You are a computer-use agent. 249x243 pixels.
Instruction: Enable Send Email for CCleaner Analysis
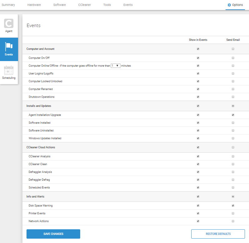click(233, 156)
